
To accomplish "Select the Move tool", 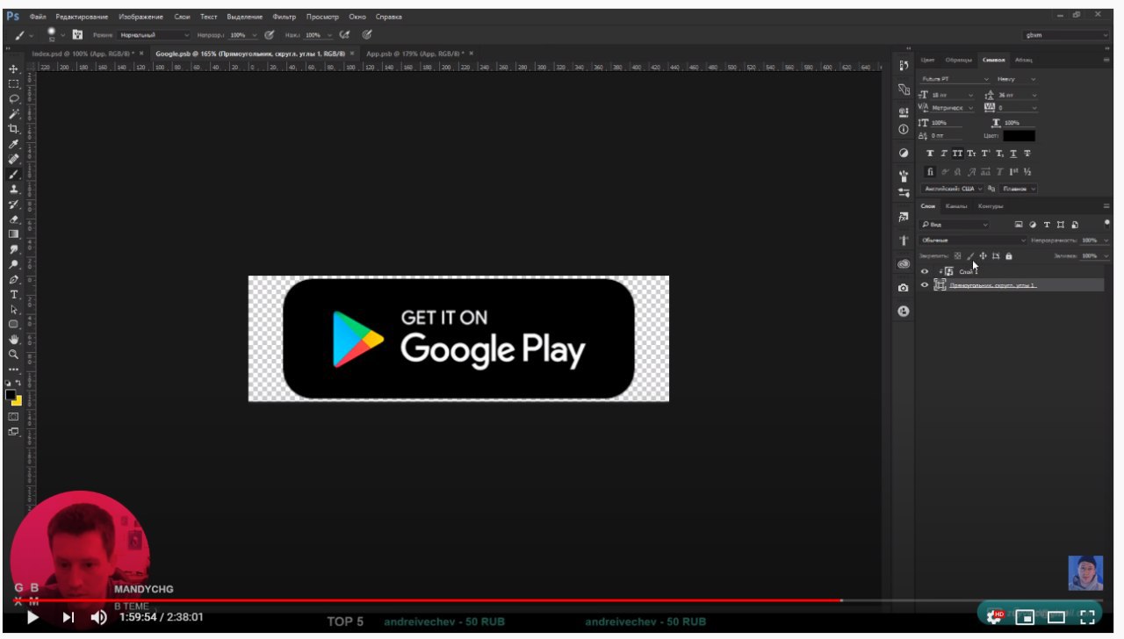I will tap(13, 68).
